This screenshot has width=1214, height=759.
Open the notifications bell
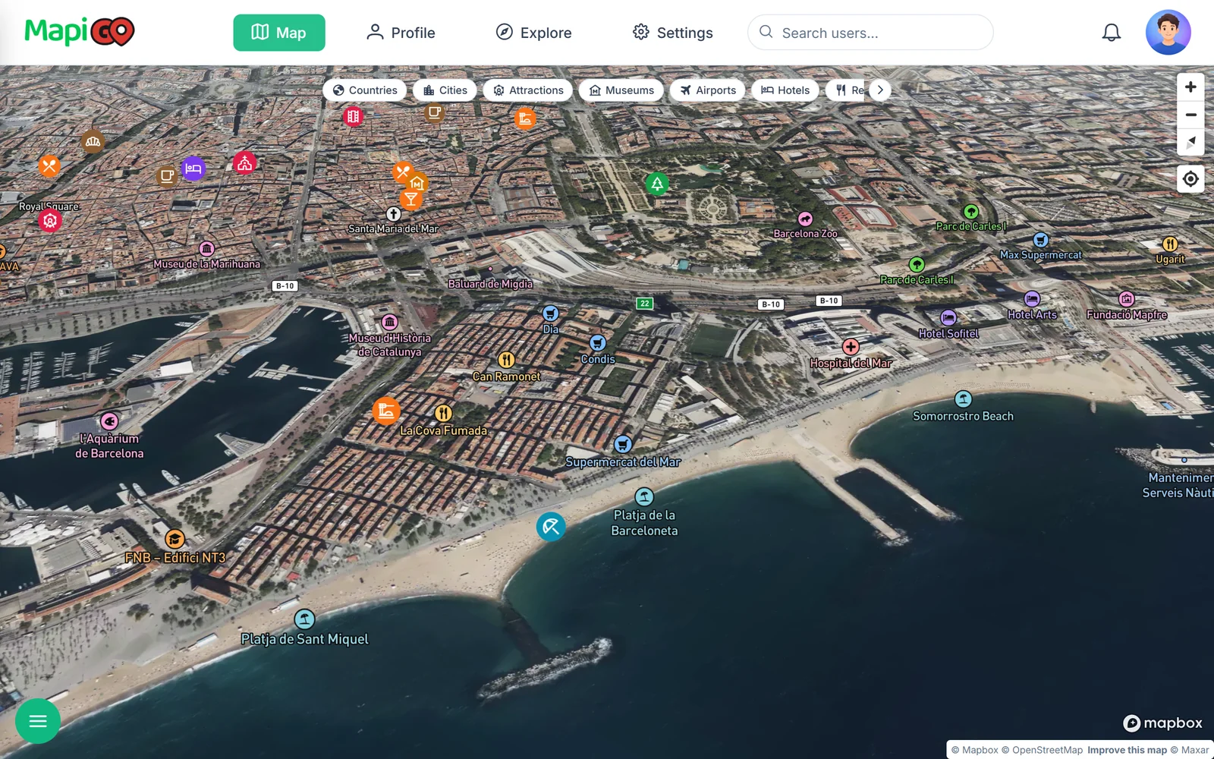[x=1111, y=33]
